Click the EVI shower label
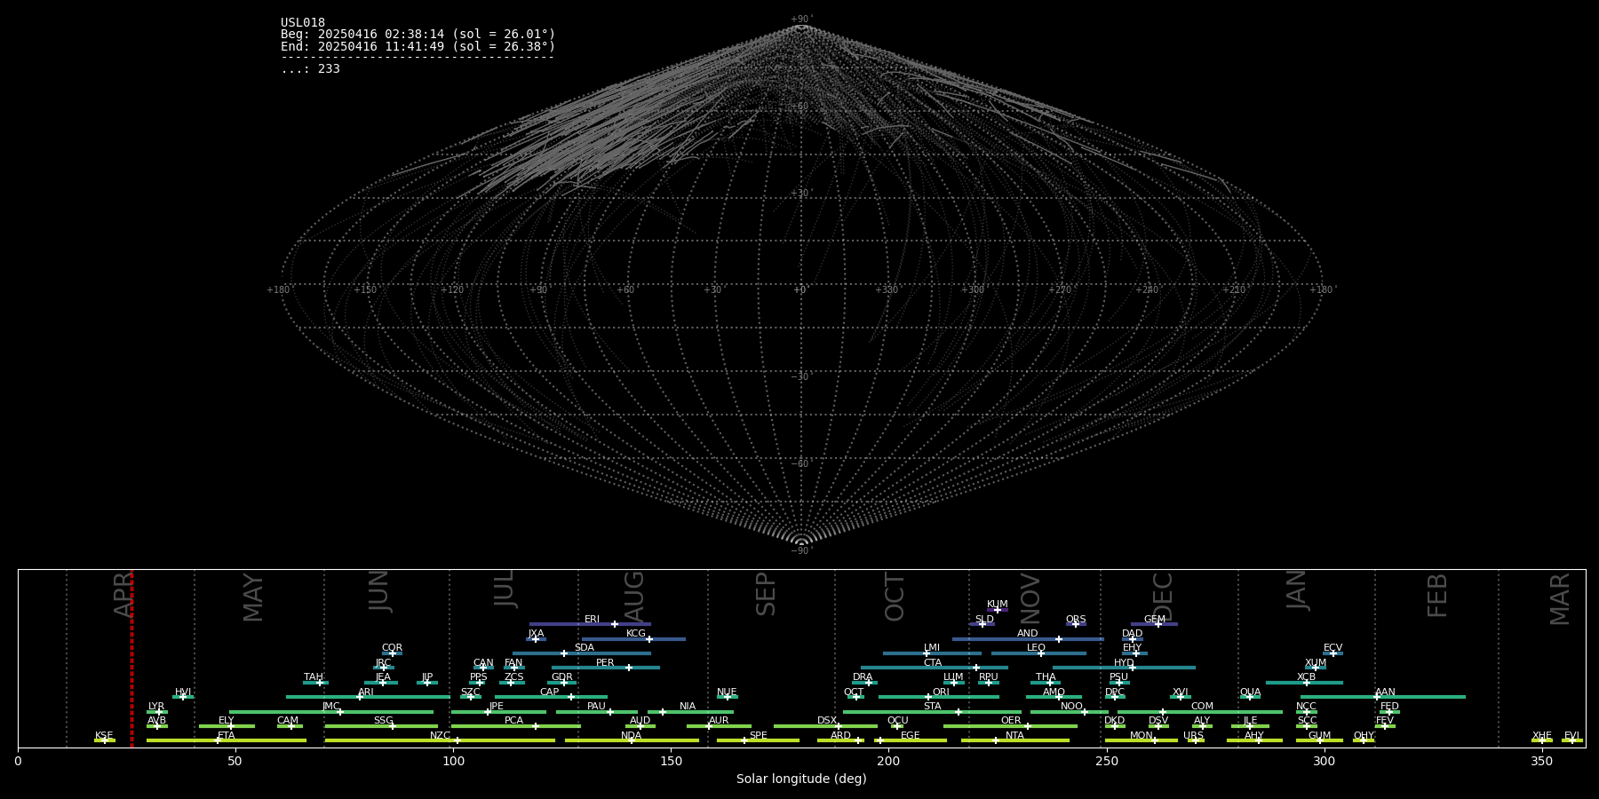Viewport: 1599px width, 799px height. (x=1571, y=736)
